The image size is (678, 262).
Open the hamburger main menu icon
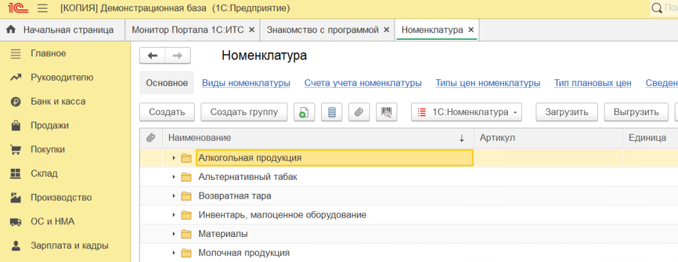[x=42, y=8]
